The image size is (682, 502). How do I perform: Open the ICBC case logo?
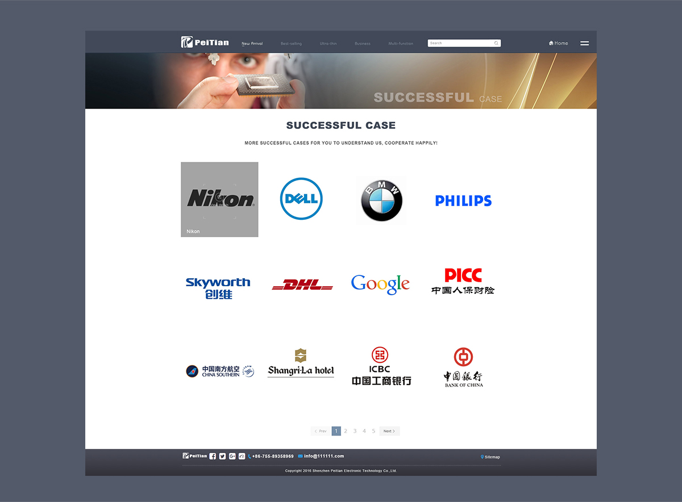[x=381, y=366]
